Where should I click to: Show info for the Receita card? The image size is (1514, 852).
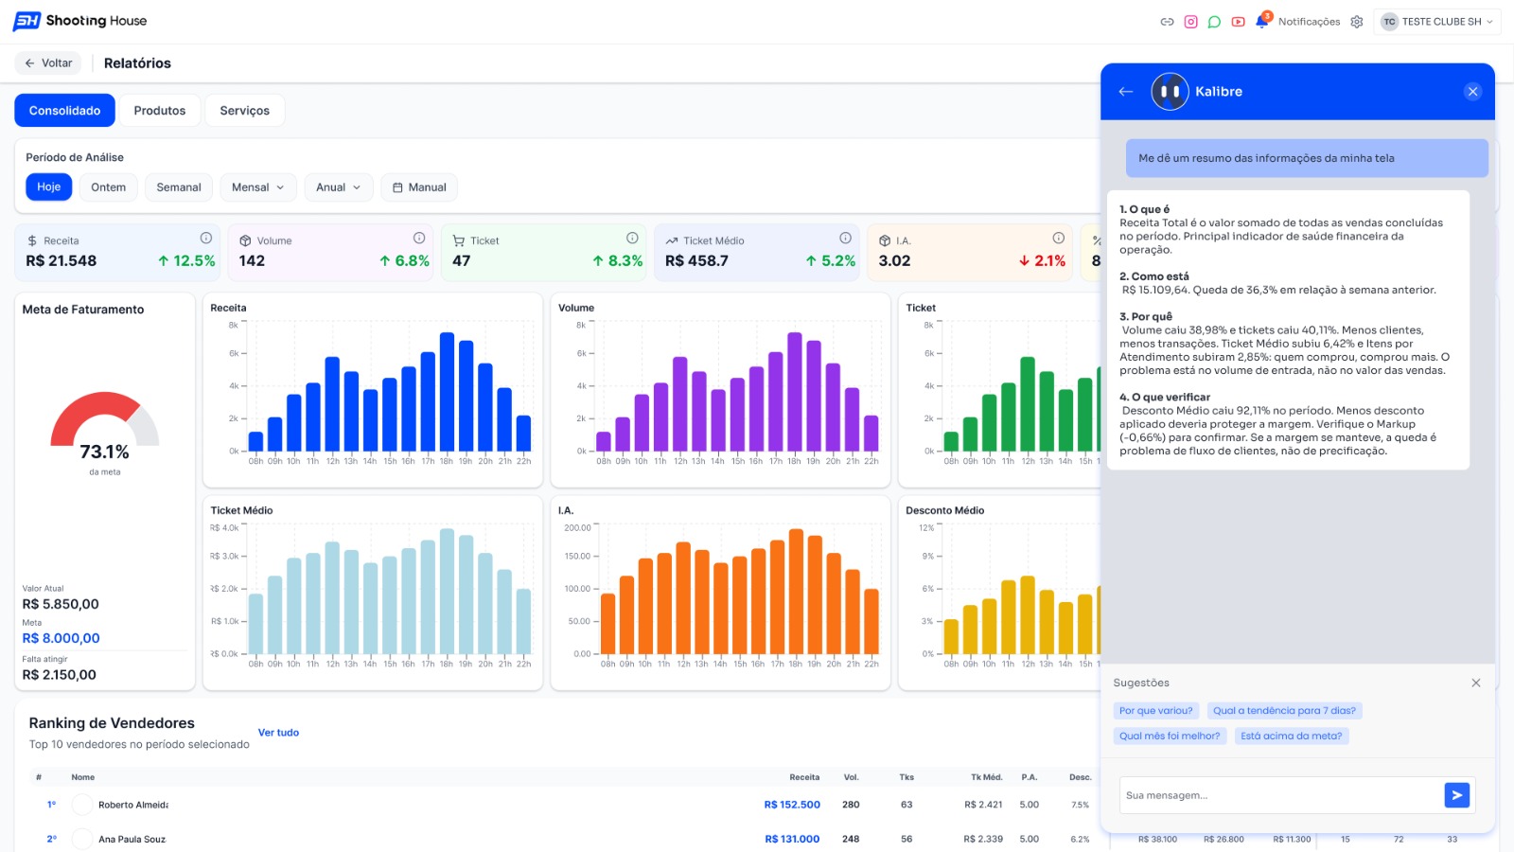(x=205, y=239)
